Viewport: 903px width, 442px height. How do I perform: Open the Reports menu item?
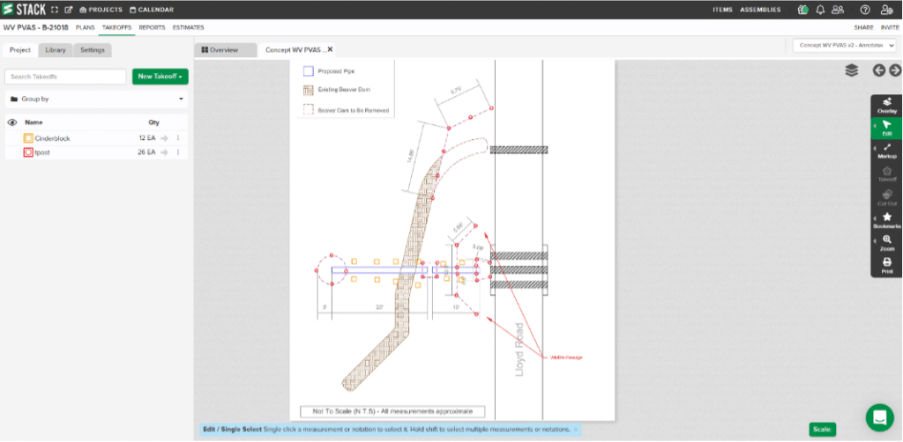click(152, 27)
